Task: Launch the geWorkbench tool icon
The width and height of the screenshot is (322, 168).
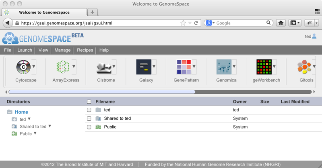Action: 264,67
